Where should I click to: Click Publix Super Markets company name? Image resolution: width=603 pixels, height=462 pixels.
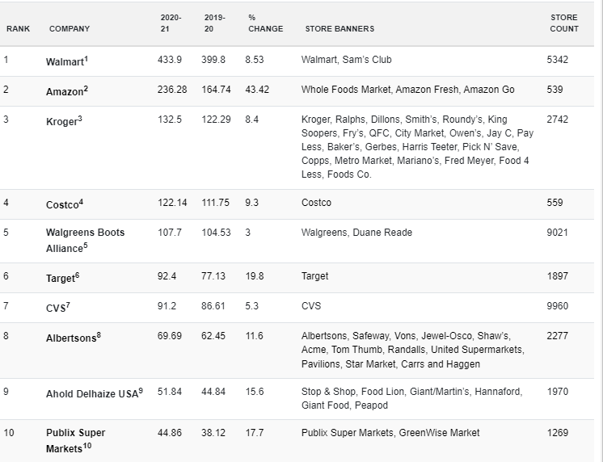(x=75, y=440)
